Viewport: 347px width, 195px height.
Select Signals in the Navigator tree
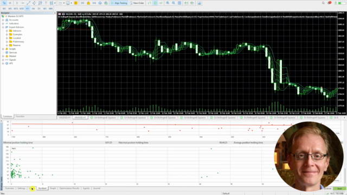pos(12,60)
